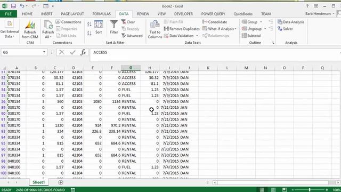The width and height of the screenshot is (341, 192).
Task: Open Barb Henderson account menu
Action: click(x=320, y=13)
